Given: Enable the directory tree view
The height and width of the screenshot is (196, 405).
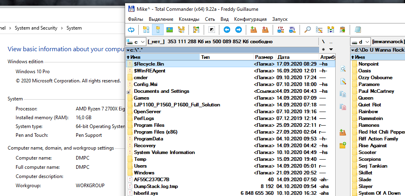Looking at the screenshot, I should (x=181, y=30).
